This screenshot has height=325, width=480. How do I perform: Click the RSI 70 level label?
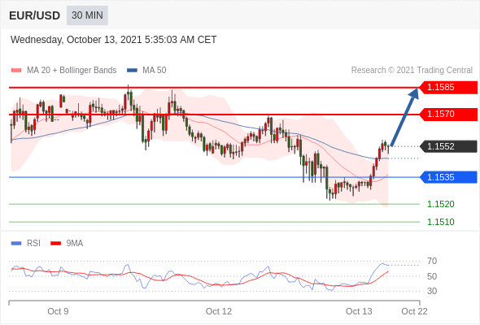coord(432,261)
